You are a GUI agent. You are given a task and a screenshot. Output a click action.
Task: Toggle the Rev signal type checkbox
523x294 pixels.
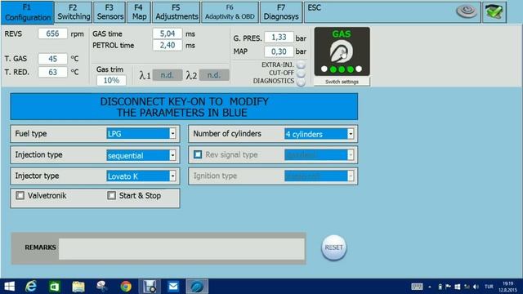pyautogui.click(x=198, y=154)
